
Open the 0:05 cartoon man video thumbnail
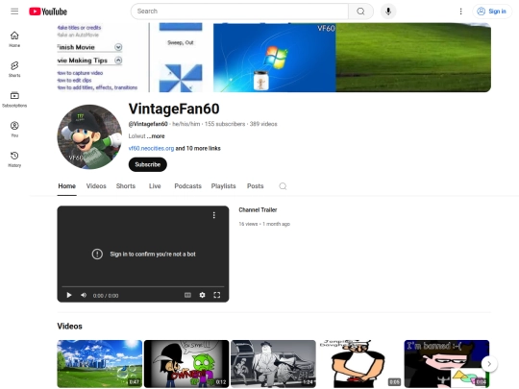point(360,364)
